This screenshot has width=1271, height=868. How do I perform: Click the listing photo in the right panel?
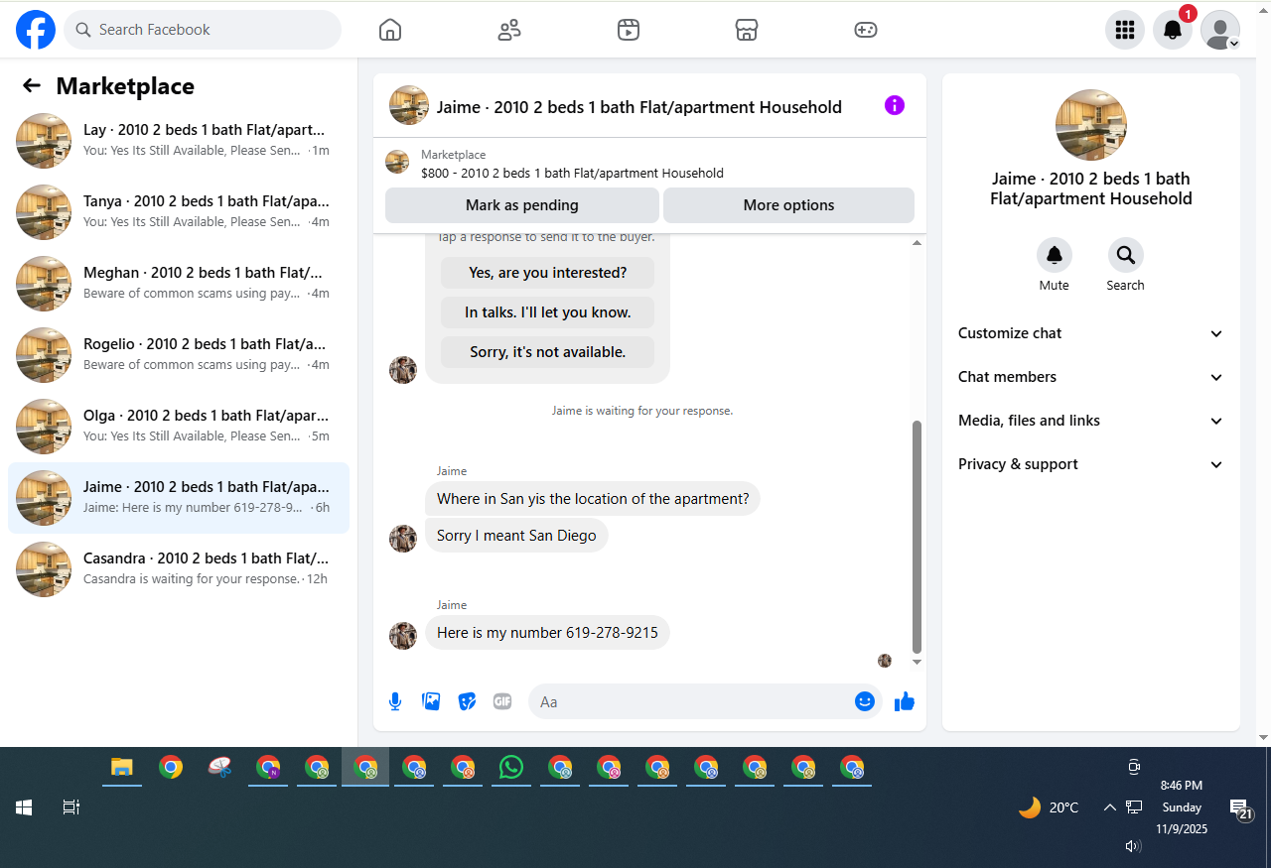(x=1091, y=125)
